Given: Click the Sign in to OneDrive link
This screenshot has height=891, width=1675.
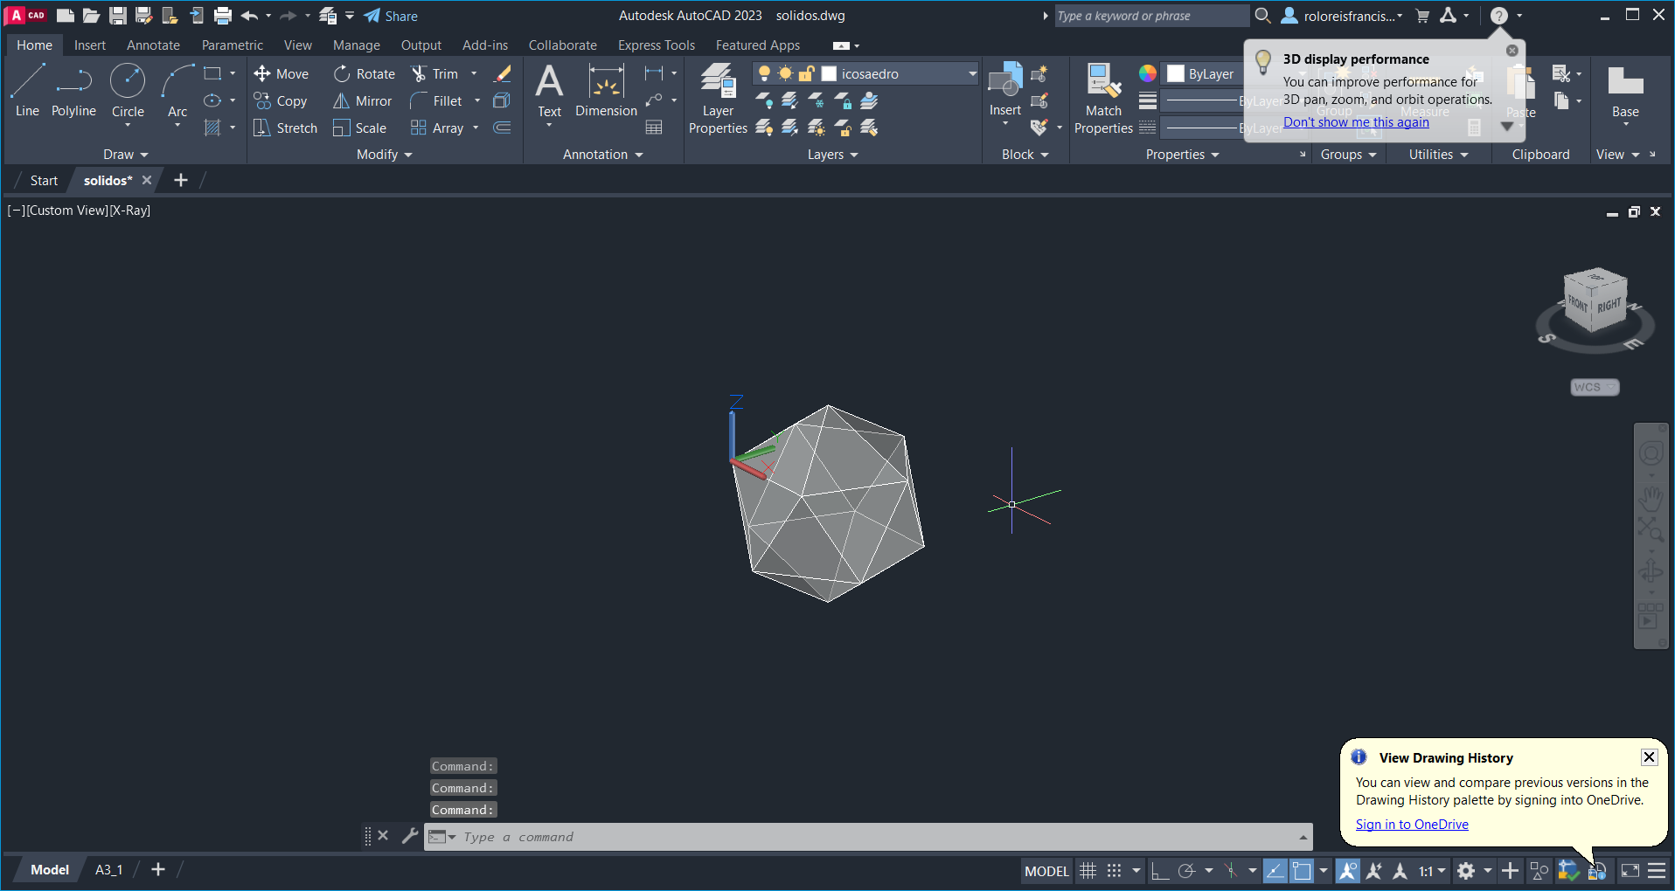Looking at the screenshot, I should (1411, 825).
